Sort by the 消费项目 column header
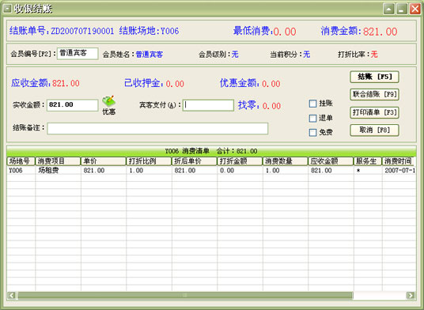Screen dimensions: 424x310 [x=58, y=161]
